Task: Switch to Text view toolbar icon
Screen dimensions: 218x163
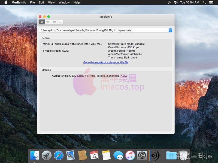Action: pyautogui.click(x=54, y=22)
